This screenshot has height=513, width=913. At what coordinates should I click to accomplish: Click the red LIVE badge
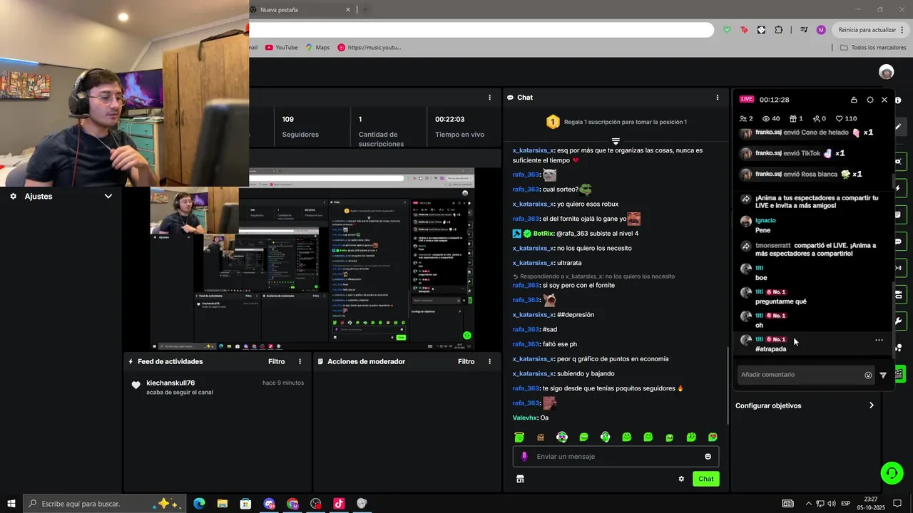point(746,100)
